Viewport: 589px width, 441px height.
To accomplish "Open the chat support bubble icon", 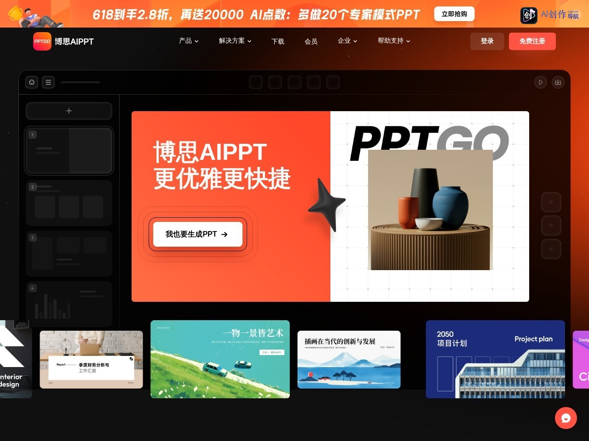I will click(x=566, y=418).
